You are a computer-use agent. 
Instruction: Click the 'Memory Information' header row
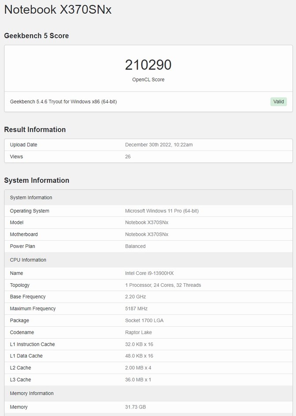pos(148,393)
